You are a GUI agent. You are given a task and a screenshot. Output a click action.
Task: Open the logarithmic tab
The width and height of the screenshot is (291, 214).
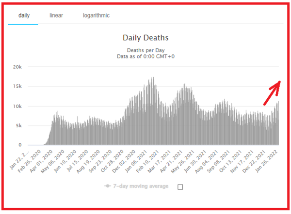96,15
